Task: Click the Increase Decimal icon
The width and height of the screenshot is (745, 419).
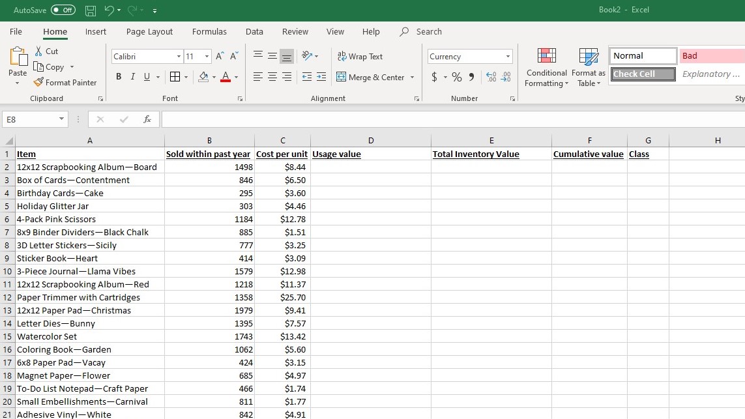Action: 493,76
